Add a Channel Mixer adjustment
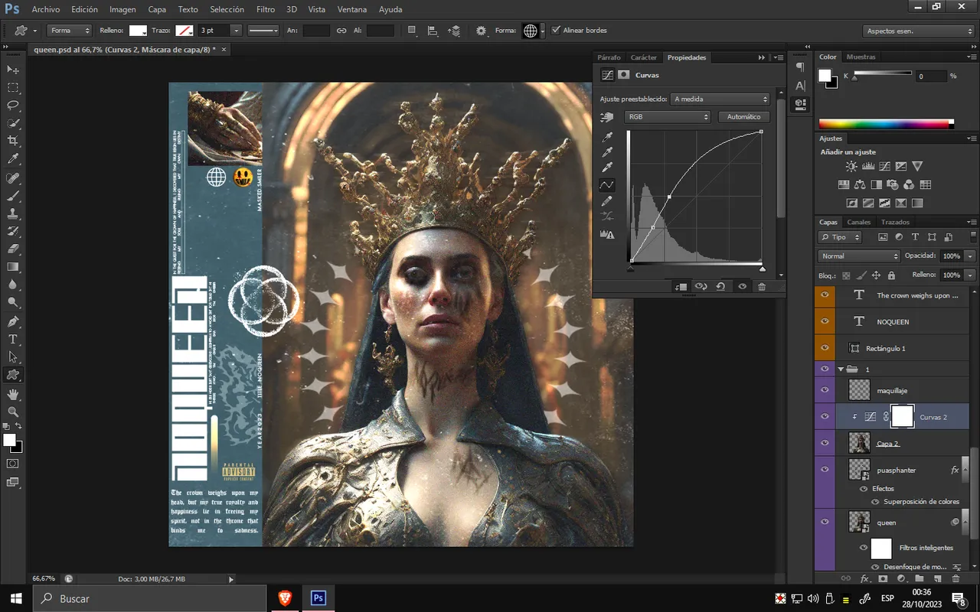Screen dimensions: 980x612 pos(909,184)
